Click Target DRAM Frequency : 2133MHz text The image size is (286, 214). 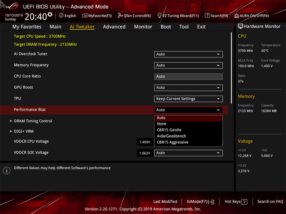coord(45,44)
